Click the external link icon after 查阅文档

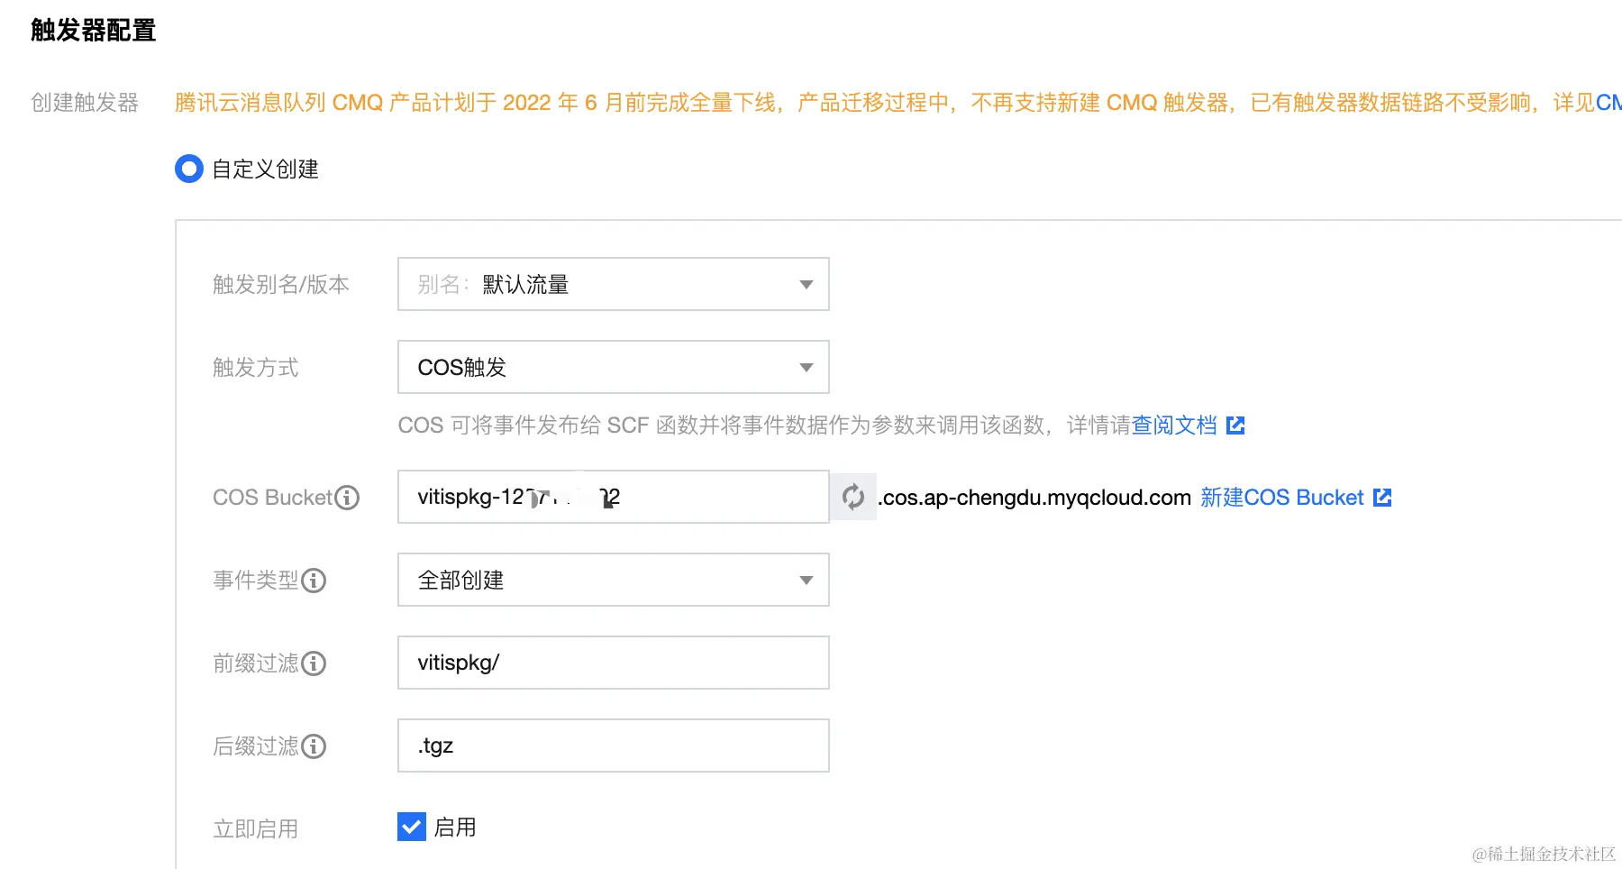(1237, 425)
